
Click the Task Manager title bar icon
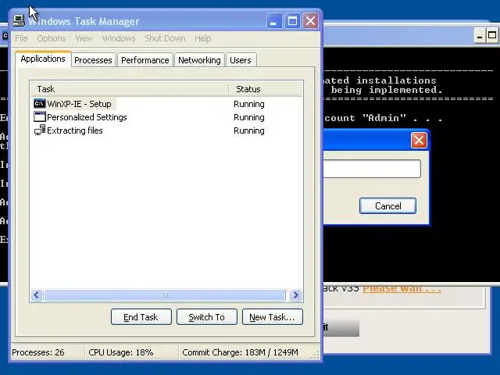coord(19,21)
